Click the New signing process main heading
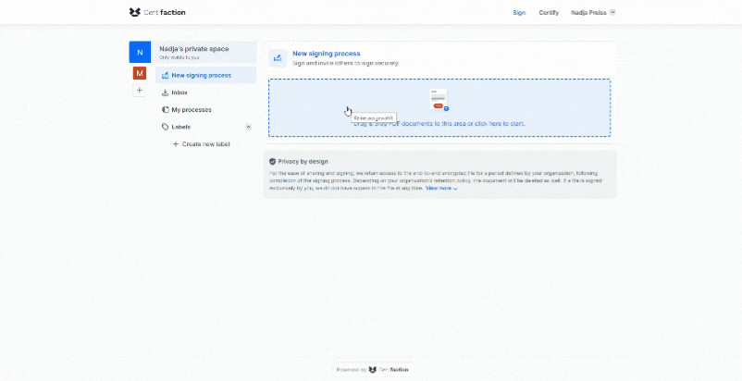 coord(326,54)
